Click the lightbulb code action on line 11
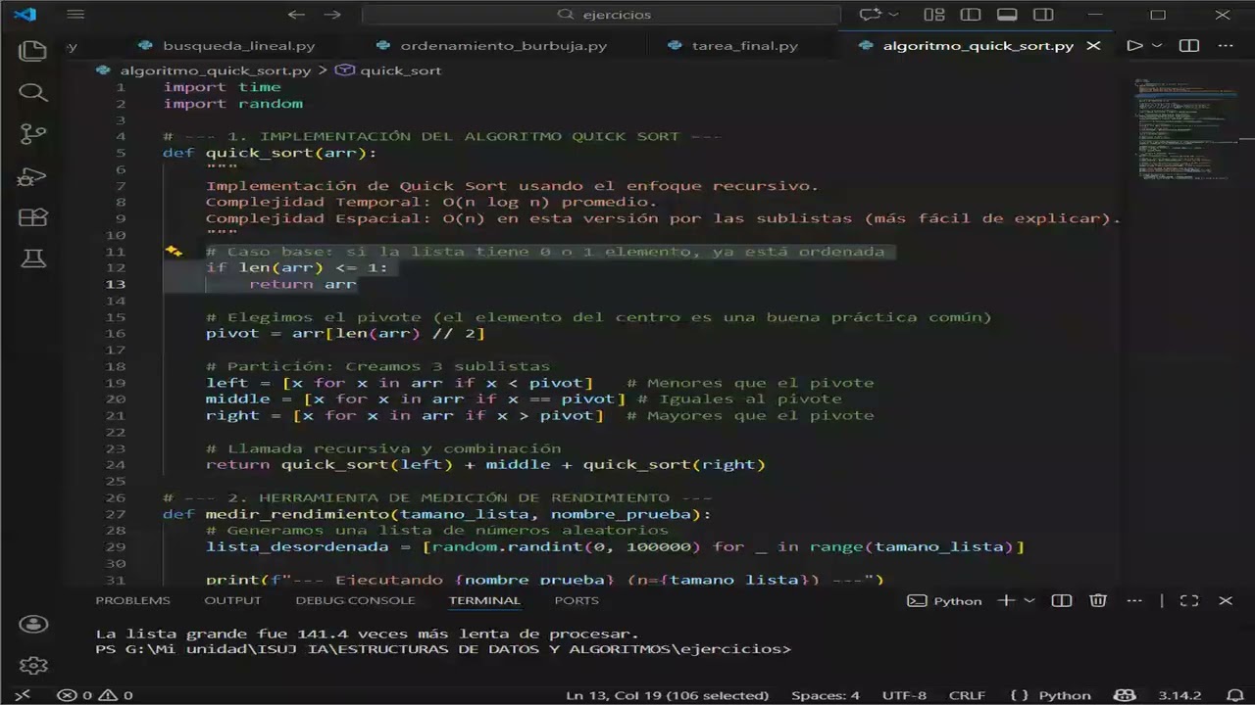Image resolution: width=1255 pixels, height=705 pixels. 174,252
